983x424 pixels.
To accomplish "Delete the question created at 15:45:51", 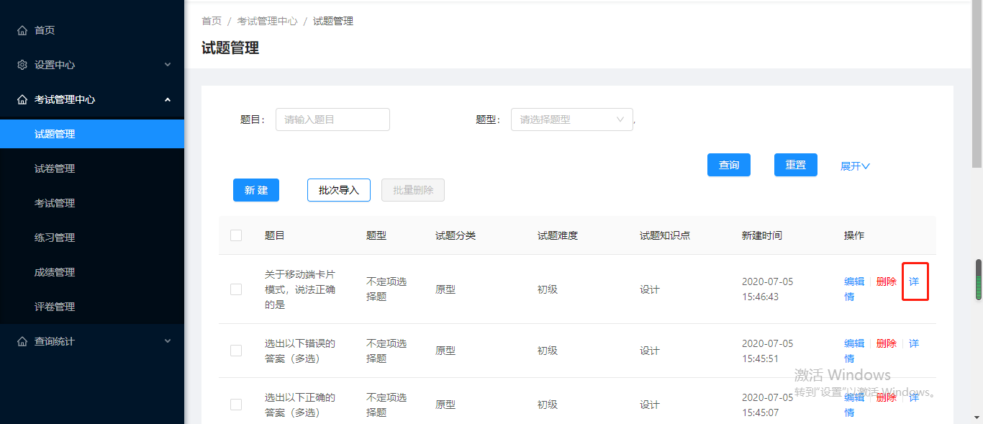I will (x=887, y=343).
